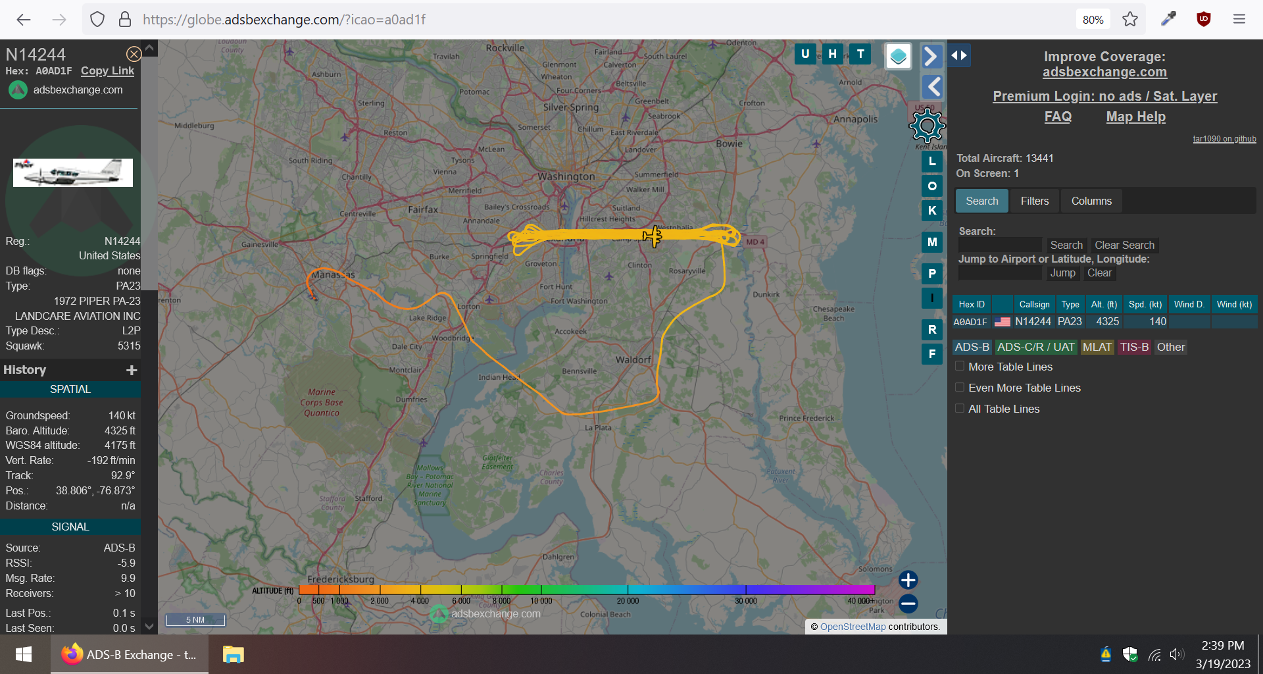Click the O map button

(x=932, y=186)
